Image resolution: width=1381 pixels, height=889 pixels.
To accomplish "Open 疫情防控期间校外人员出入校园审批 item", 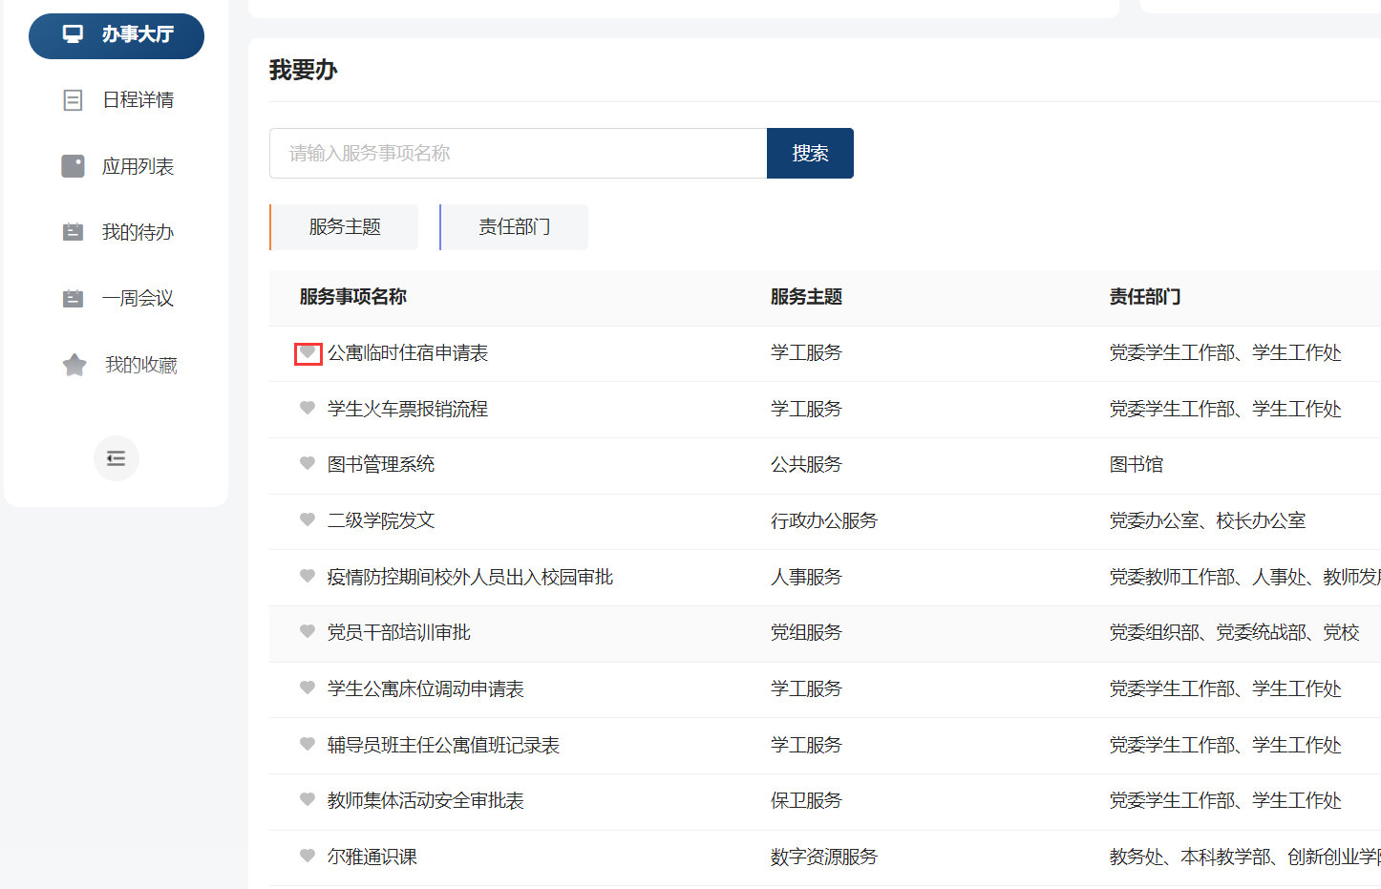I will coord(470,577).
